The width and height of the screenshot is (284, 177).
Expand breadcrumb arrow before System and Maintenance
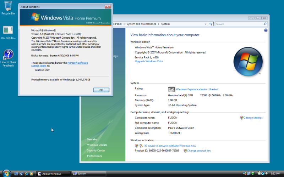click(x=124, y=24)
